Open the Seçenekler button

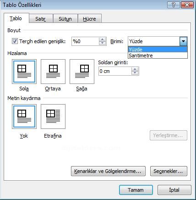pyautogui.click(x=169, y=171)
